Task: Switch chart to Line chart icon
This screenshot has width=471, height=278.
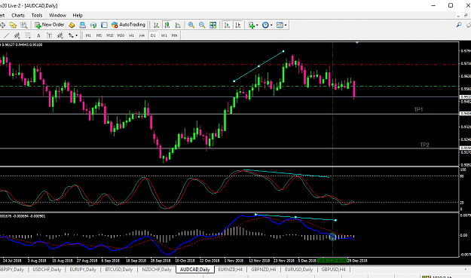Action: (178, 25)
